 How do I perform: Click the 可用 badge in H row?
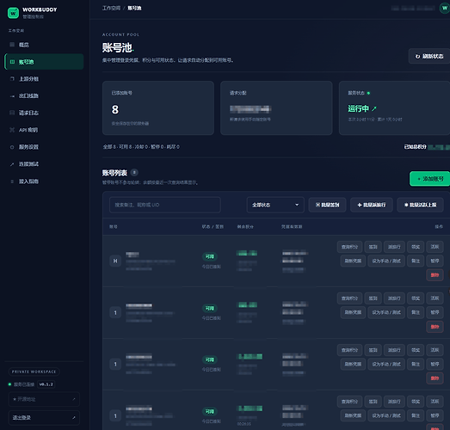[210, 256]
